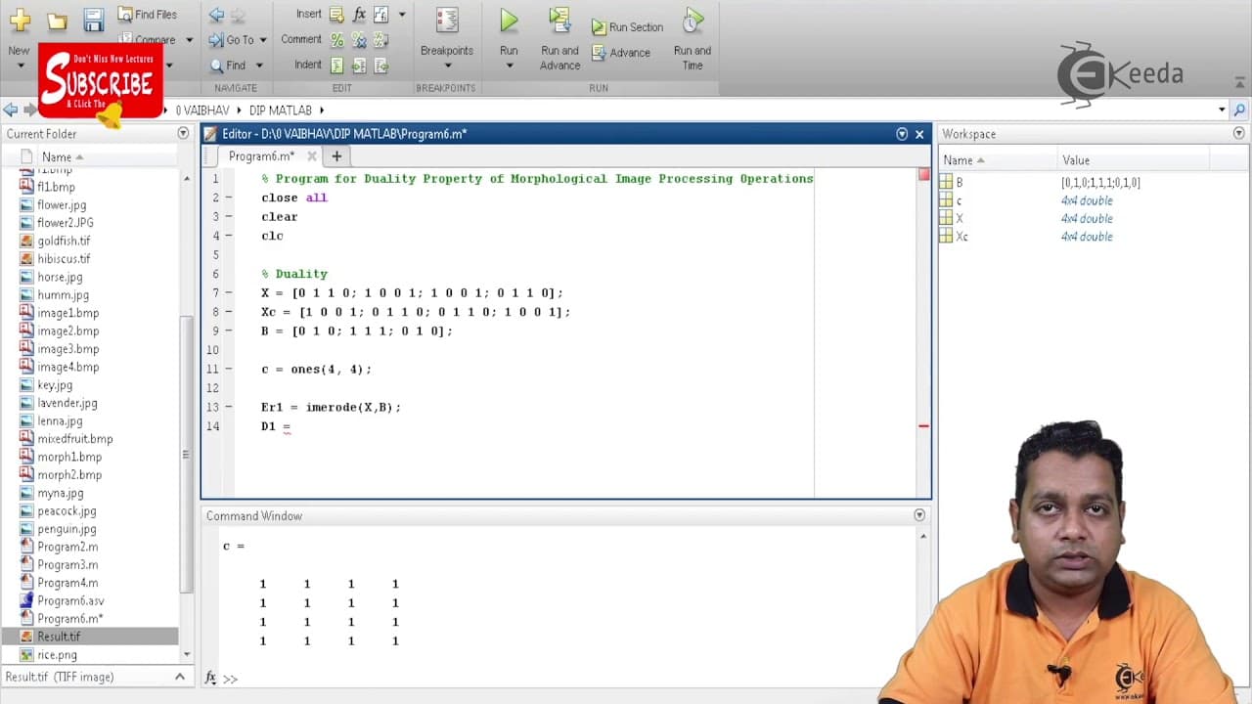Open Current Folder panel actions menu
This screenshot has width=1252, height=704.
tap(183, 133)
